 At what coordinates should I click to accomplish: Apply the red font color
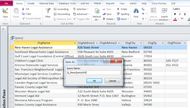(175, 19)
